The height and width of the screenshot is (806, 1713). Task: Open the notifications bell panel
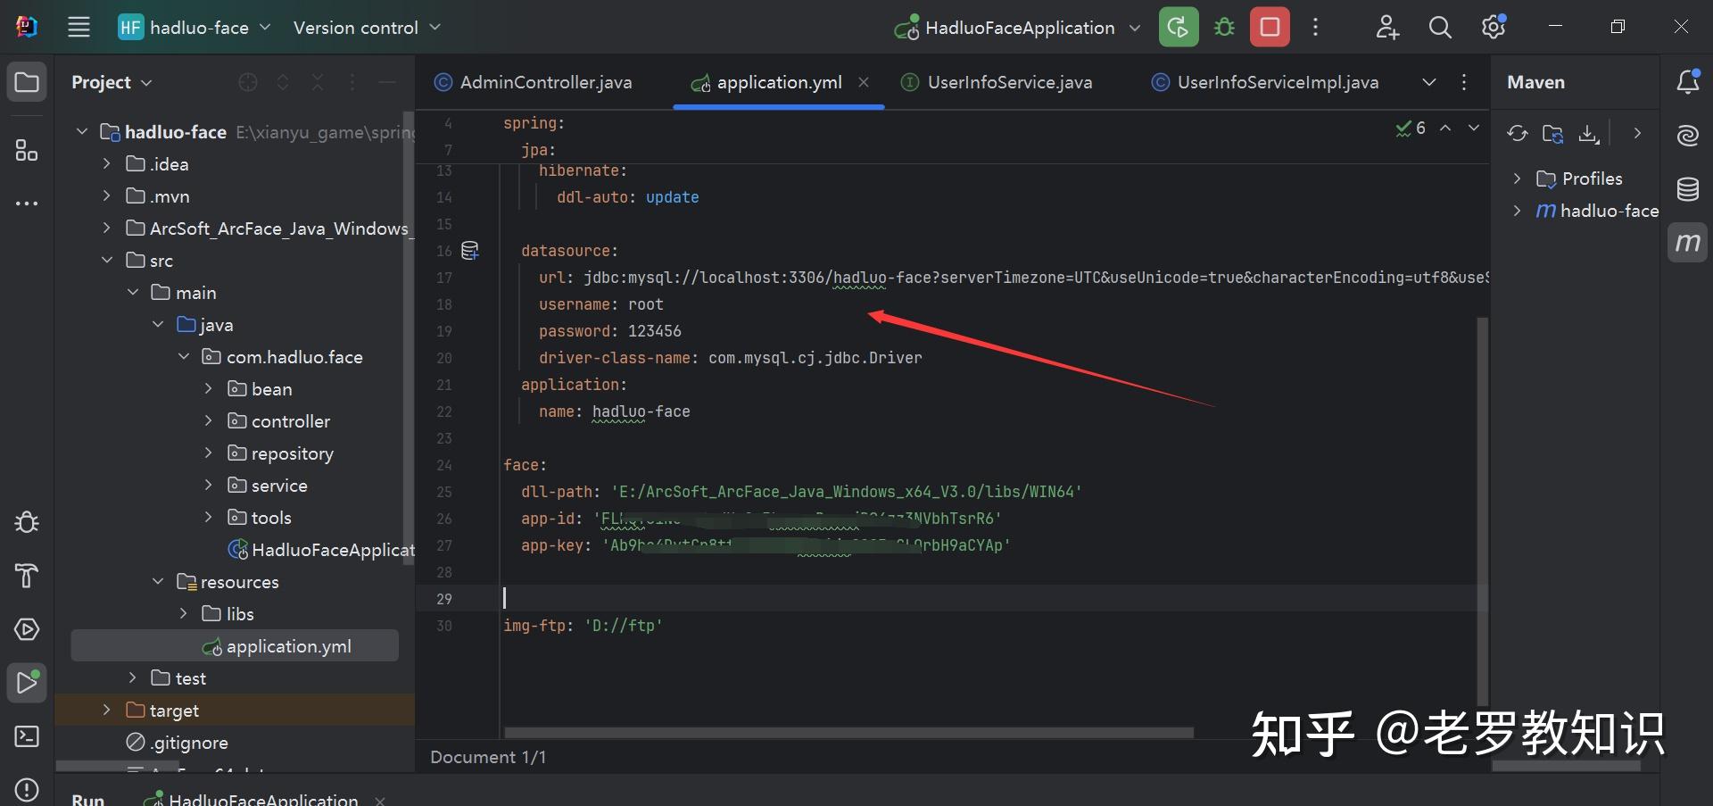1687,81
